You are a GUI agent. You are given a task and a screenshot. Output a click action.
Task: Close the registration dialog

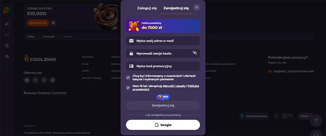[x=196, y=7]
